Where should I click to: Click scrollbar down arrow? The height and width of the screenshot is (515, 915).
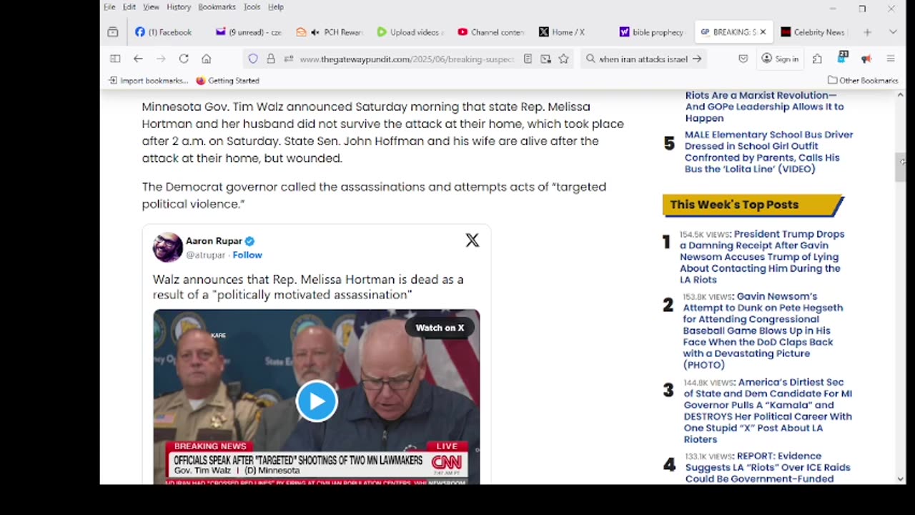900,479
